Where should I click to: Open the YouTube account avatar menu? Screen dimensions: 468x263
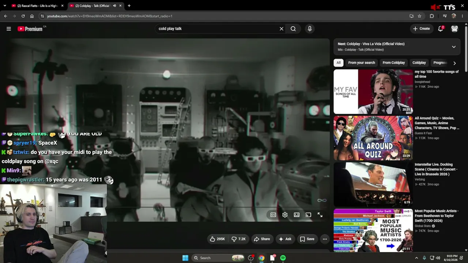(454, 28)
